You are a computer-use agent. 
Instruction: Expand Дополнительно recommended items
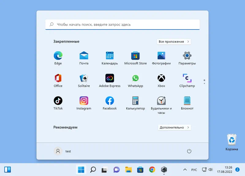coord(174,127)
